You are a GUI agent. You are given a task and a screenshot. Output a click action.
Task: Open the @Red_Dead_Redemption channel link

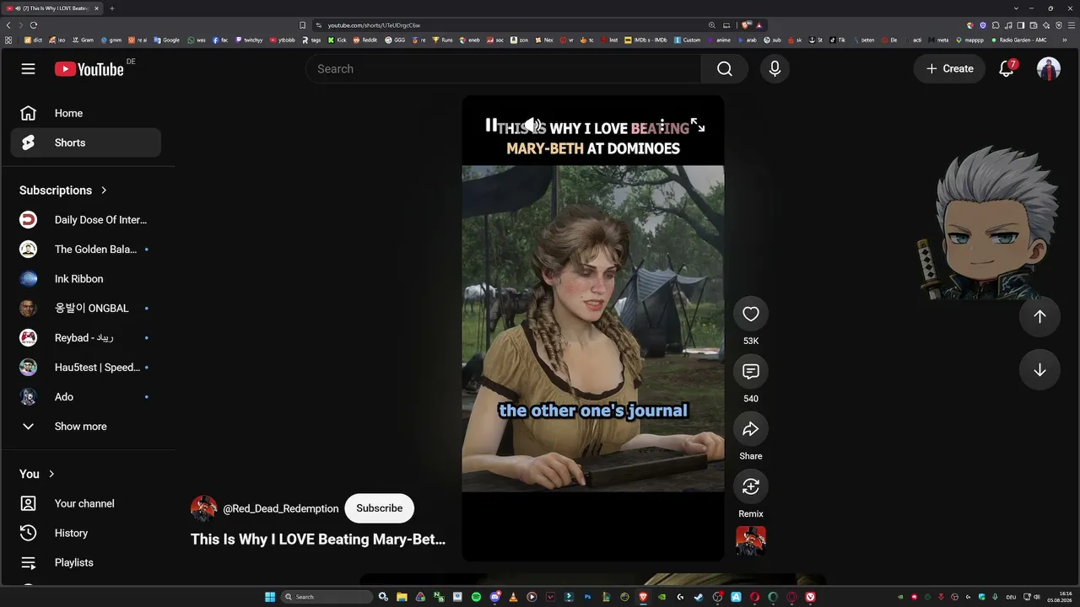281,509
